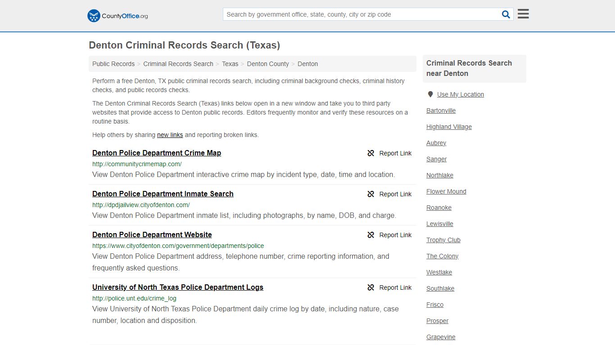Screen dimensions: 615x345
Task: Visit communitycrimemap.com URL
Action: (x=137, y=164)
